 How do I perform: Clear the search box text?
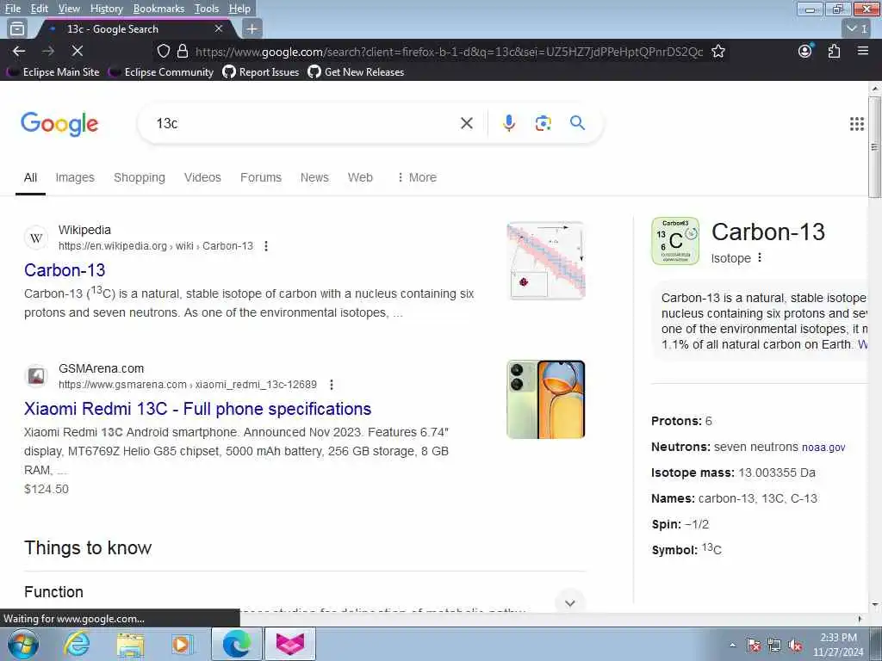tap(466, 123)
